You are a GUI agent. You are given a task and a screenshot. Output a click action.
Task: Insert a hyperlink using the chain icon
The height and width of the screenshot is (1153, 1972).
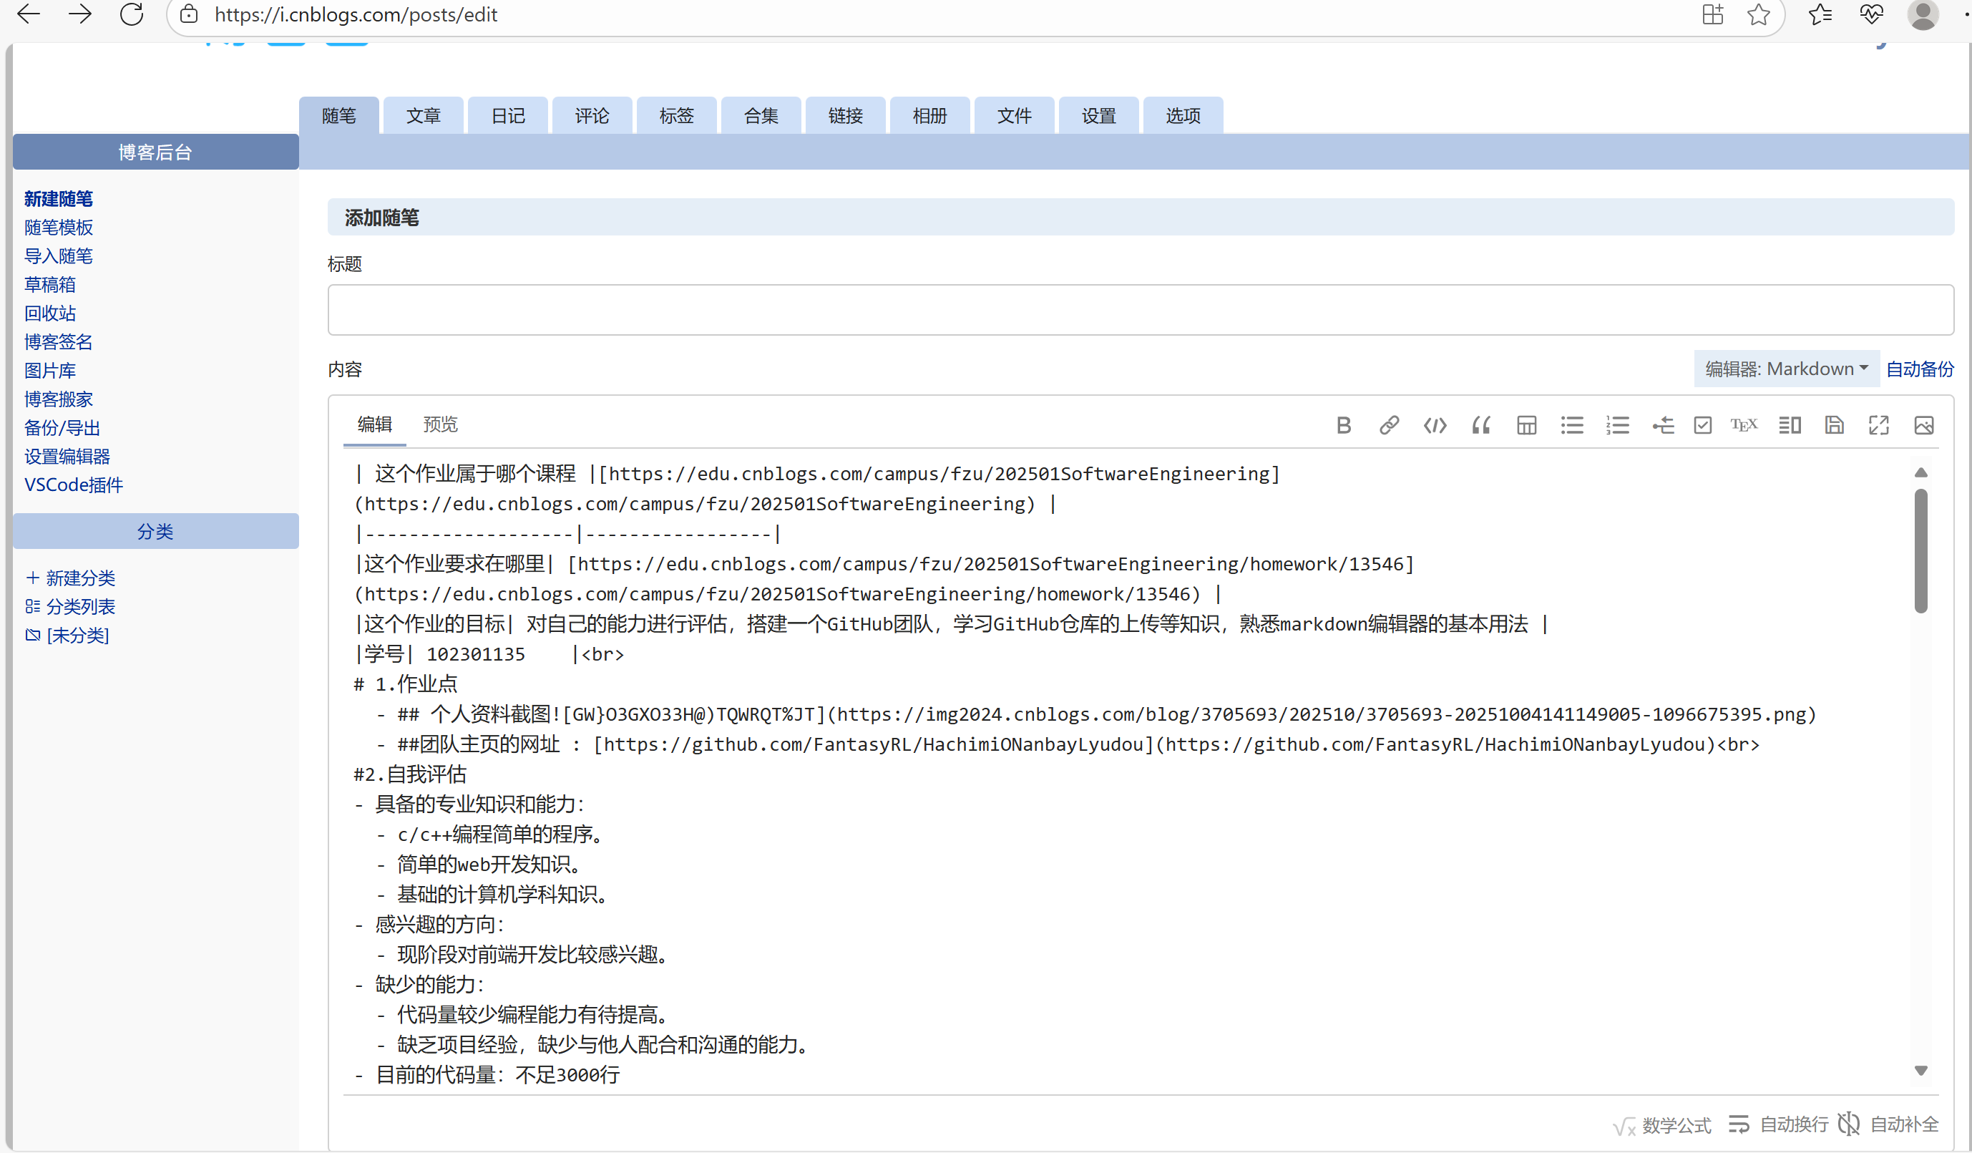click(x=1389, y=425)
